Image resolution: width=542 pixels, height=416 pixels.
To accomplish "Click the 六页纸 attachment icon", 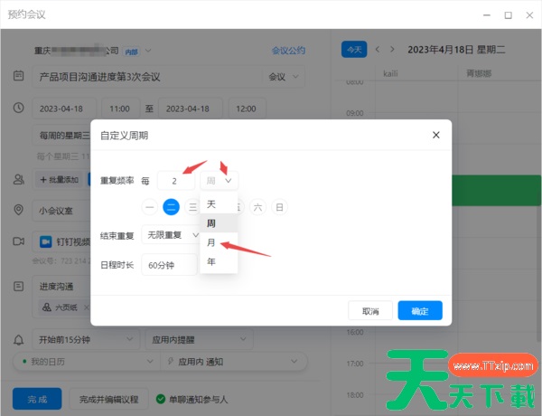I will click(x=47, y=307).
